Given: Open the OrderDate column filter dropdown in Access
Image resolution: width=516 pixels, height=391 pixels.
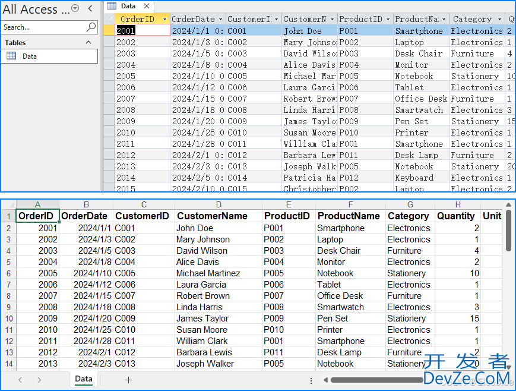Looking at the screenshot, I should pyautogui.click(x=220, y=20).
